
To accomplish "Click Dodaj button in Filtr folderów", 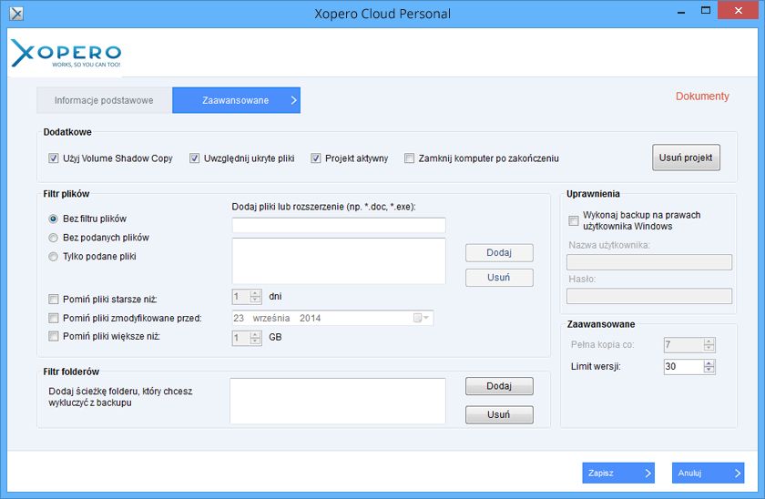I will [499, 386].
